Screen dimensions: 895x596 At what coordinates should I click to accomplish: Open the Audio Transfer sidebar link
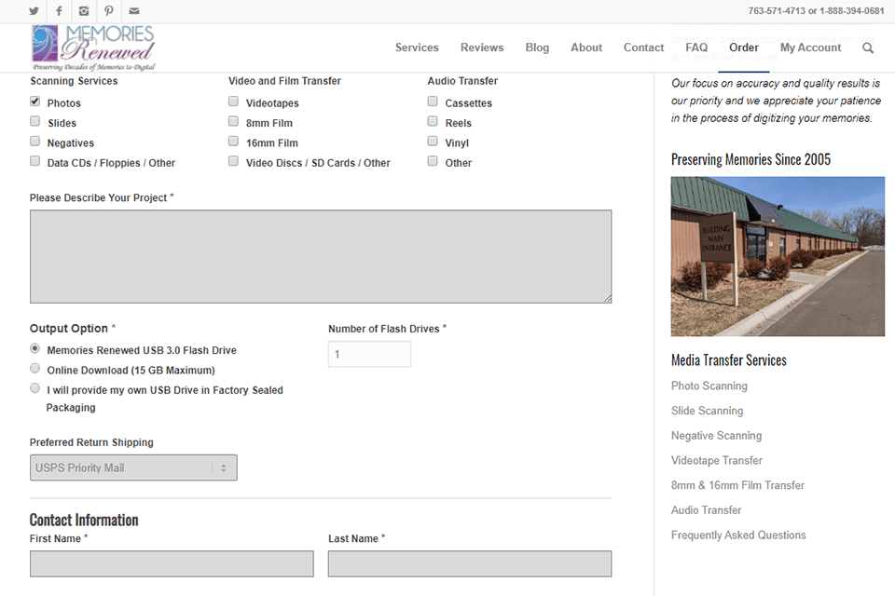(706, 510)
